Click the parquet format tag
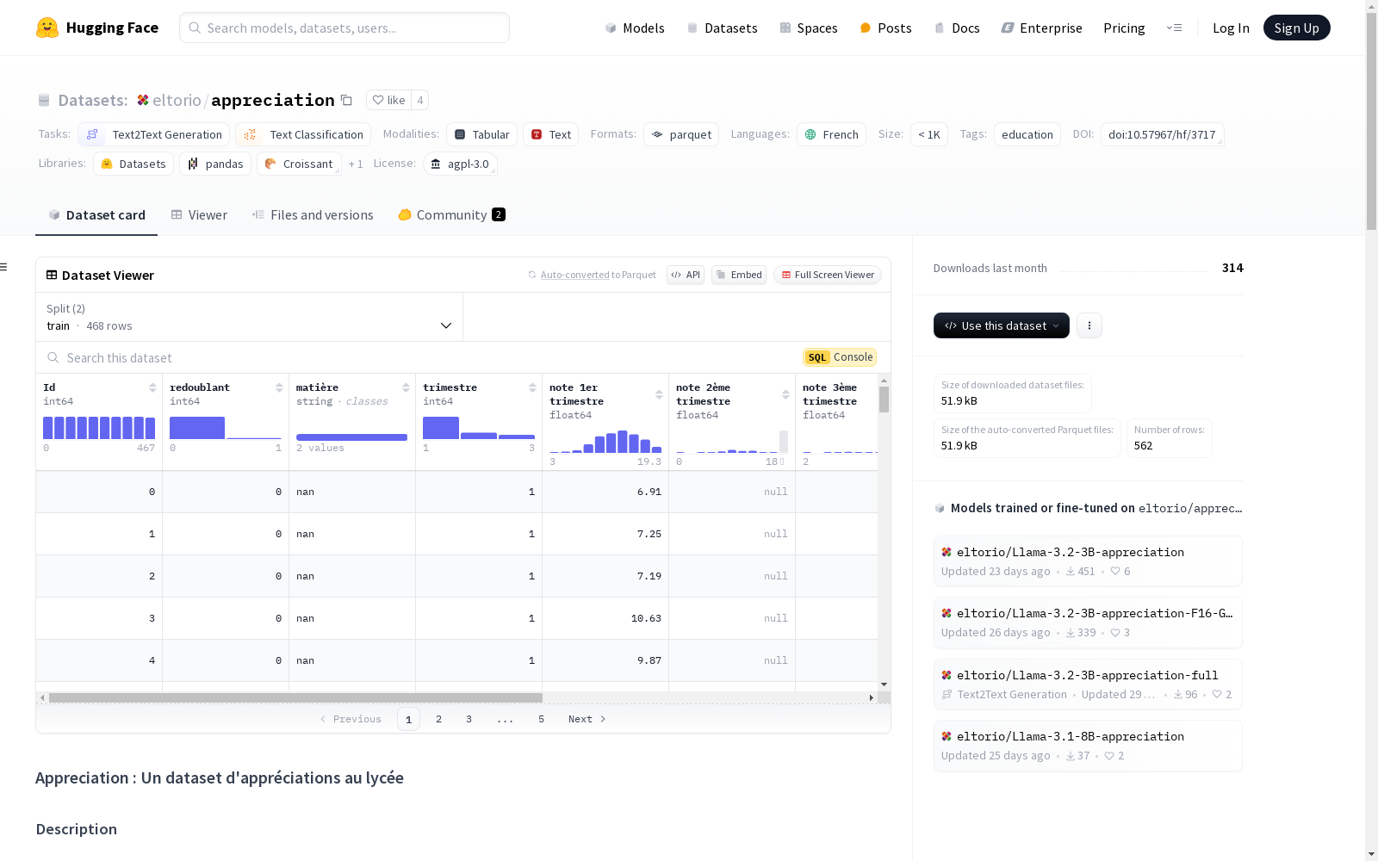 point(681,134)
